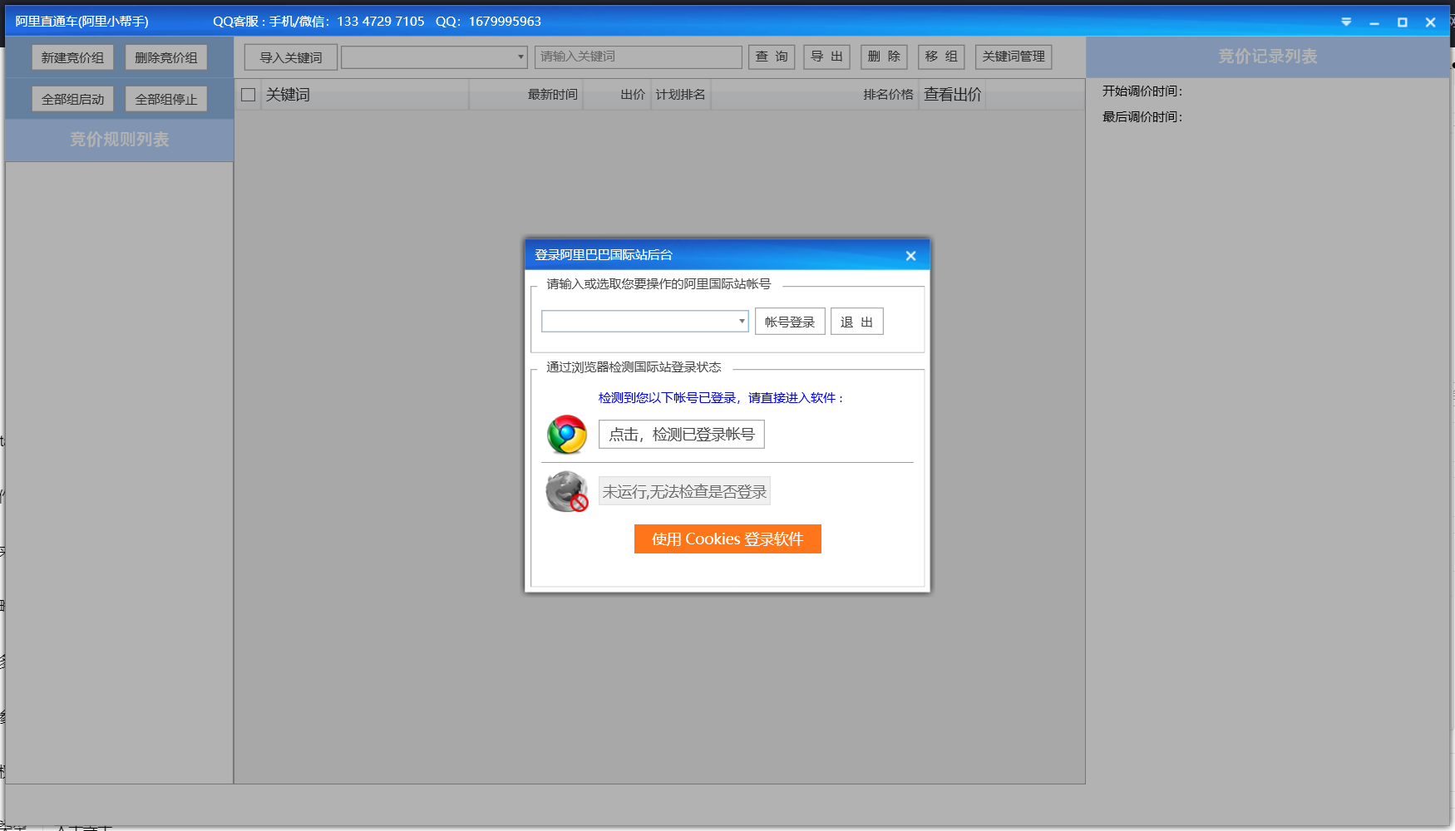Click the QQ客服 contact text in title bar

pos(377,22)
